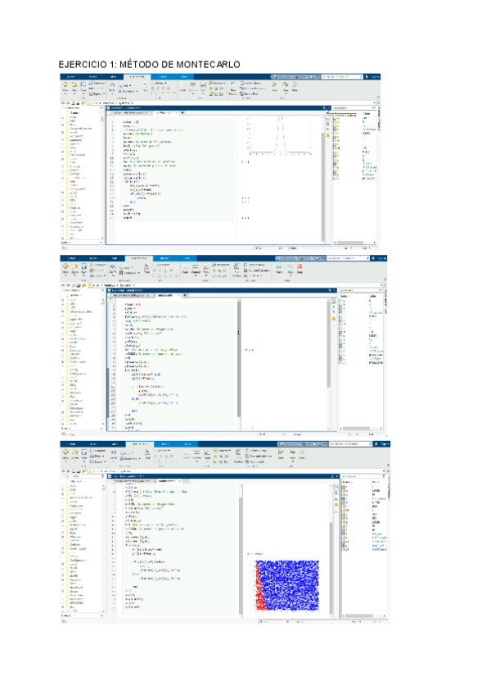Click the orange warning icon beside top editor
This screenshot has width=491, height=695.
coord(328,135)
